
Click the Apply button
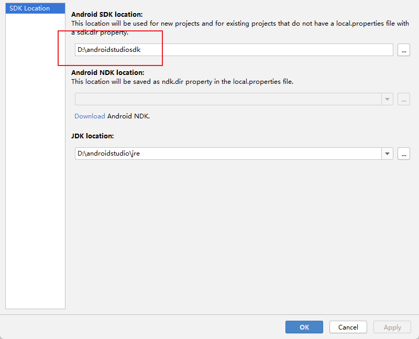coord(392,327)
